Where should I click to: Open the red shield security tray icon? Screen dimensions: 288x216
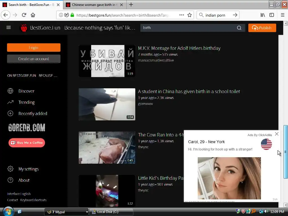coord(243,211)
